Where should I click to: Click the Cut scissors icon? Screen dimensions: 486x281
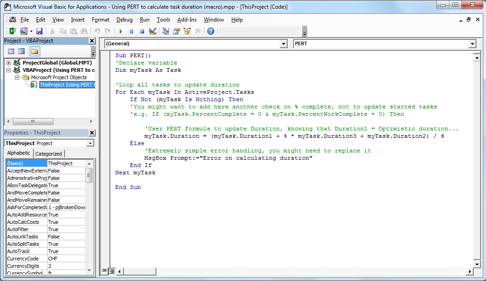(53, 31)
